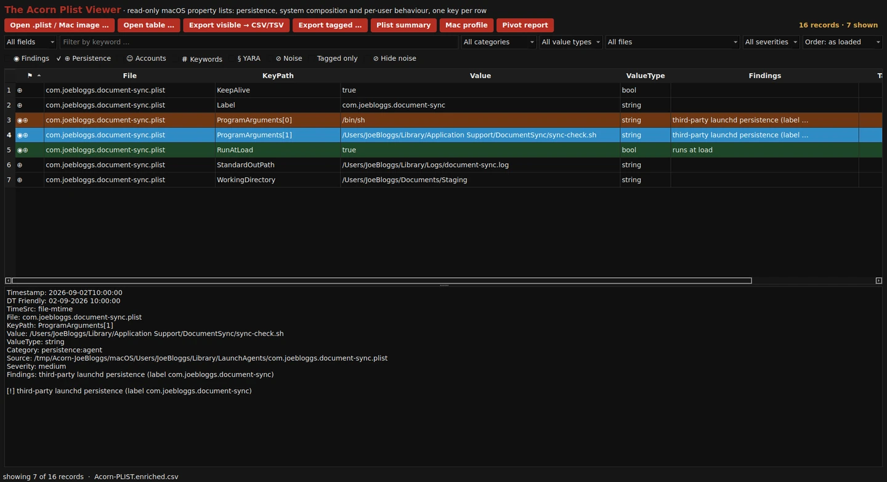Click the left arrow of the horizontal scrollbar

coord(8,281)
